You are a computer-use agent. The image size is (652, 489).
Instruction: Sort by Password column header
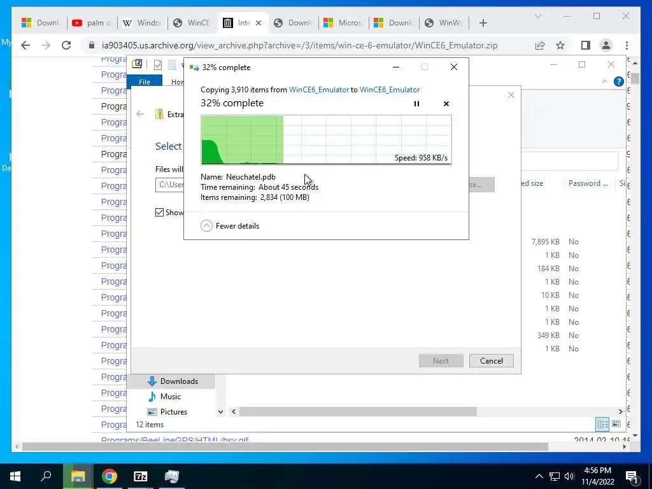click(588, 183)
